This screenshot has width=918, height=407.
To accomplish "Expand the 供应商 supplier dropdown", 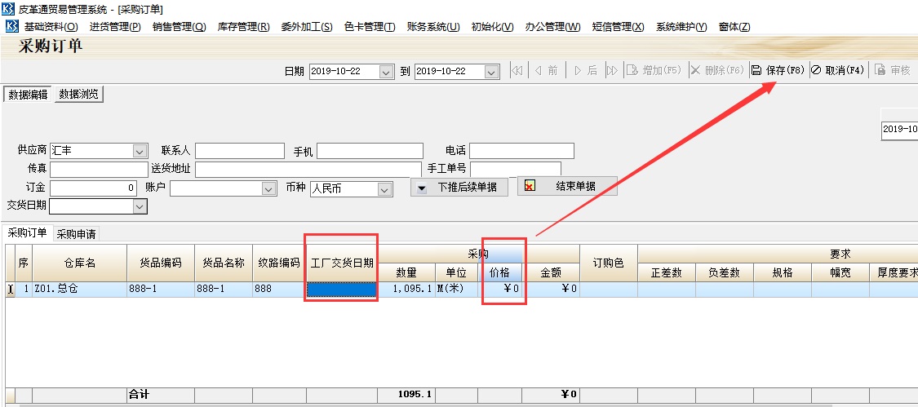I will [140, 151].
